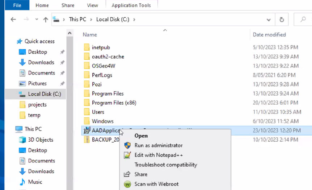The image size is (312, 190).
Task: Click the Scan with Webroot icon
Action: pyautogui.click(x=127, y=184)
